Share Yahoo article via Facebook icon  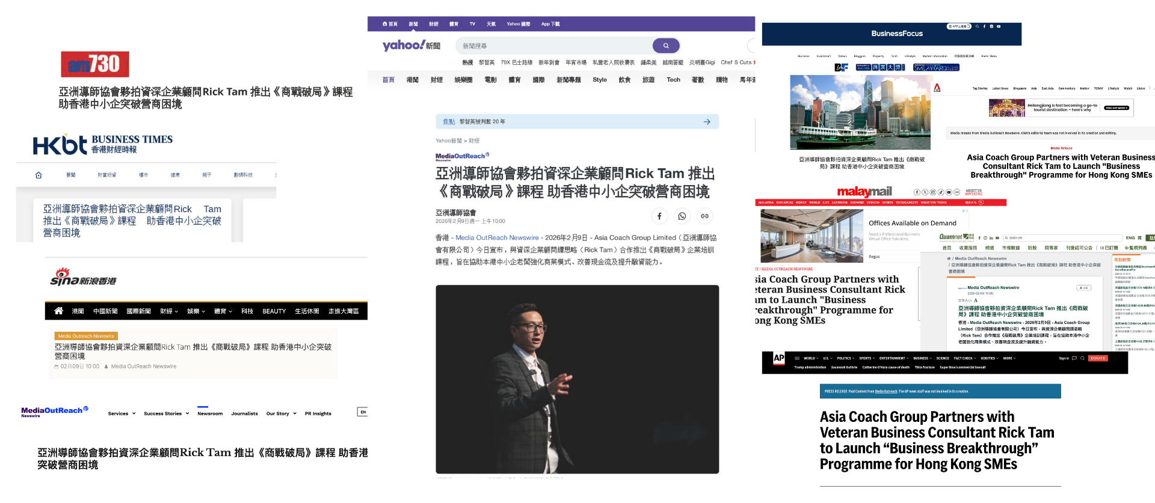point(659,216)
